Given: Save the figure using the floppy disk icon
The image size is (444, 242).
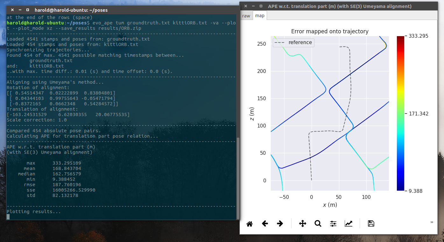Looking at the screenshot, I should coord(371,223).
